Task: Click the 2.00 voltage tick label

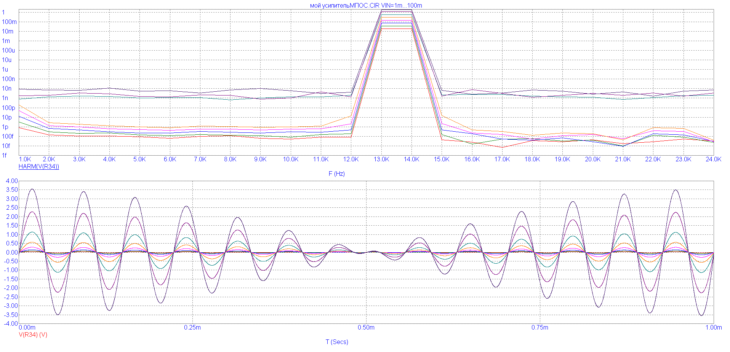Action: coord(12,217)
